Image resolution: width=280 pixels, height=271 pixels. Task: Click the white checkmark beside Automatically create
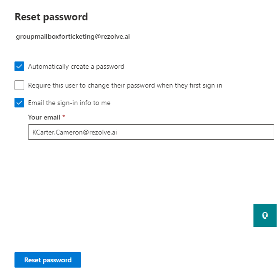pyautogui.click(x=19, y=66)
